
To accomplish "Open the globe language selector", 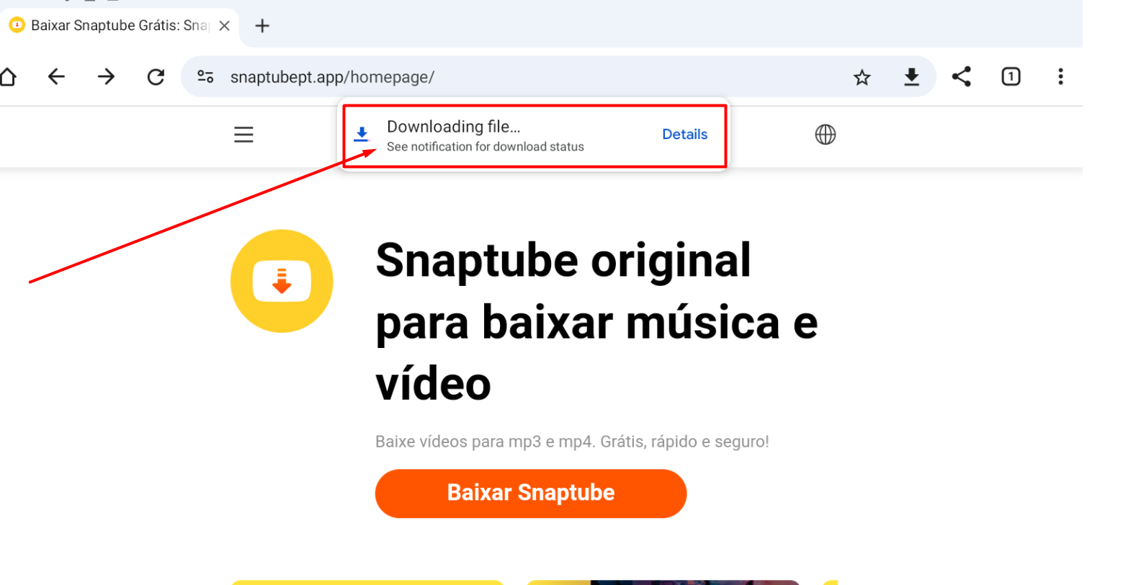I will [826, 135].
